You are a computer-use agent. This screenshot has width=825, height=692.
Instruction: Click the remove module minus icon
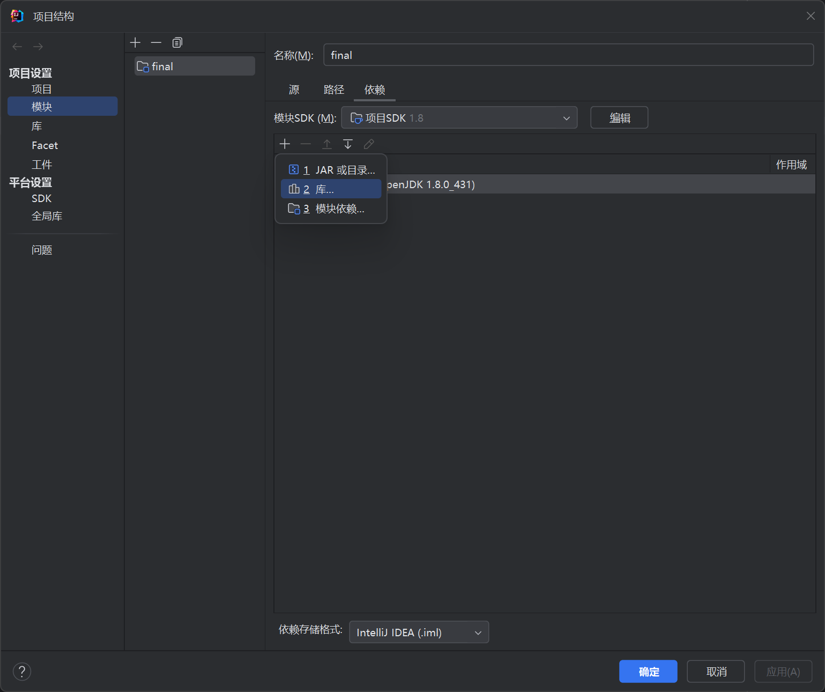(x=156, y=43)
